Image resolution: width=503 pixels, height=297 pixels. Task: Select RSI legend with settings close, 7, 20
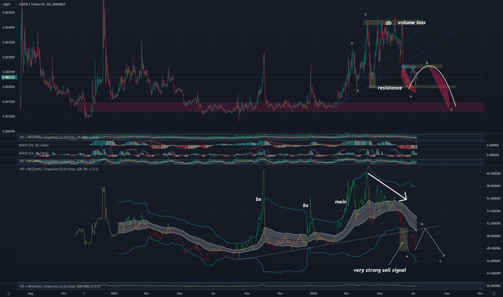pyautogui.click(x=57, y=161)
